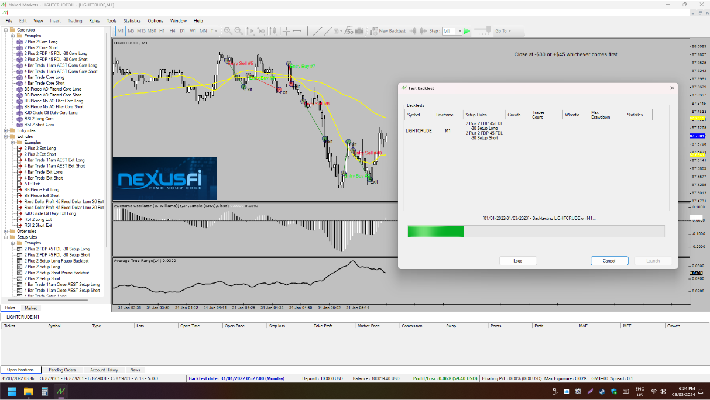
Task: Open File Explorer from the taskbar
Action: pyautogui.click(x=28, y=391)
